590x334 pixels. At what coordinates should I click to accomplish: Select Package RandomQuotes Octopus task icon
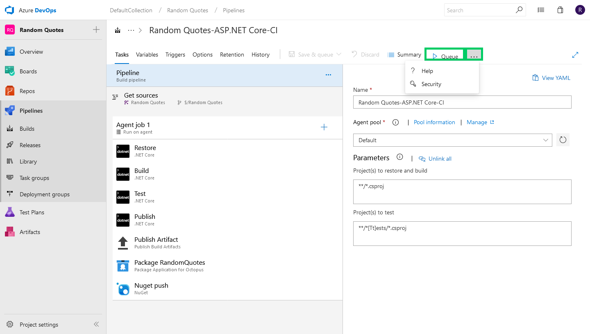point(123,266)
